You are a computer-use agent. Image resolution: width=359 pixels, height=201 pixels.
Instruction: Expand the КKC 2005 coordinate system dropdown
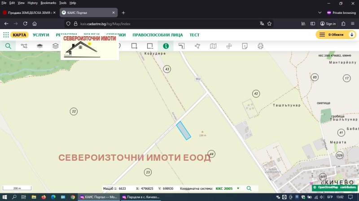(x=238, y=188)
